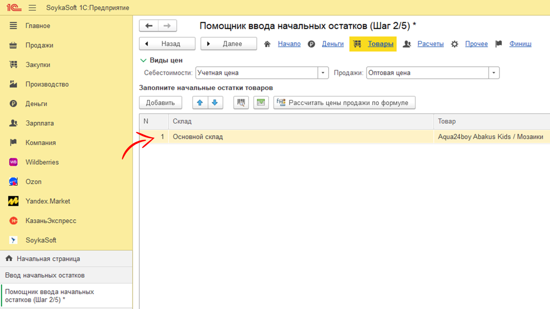Switch to Ввод начальных остатков tab
This screenshot has width=550, height=309.
pyautogui.click(x=66, y=275)
